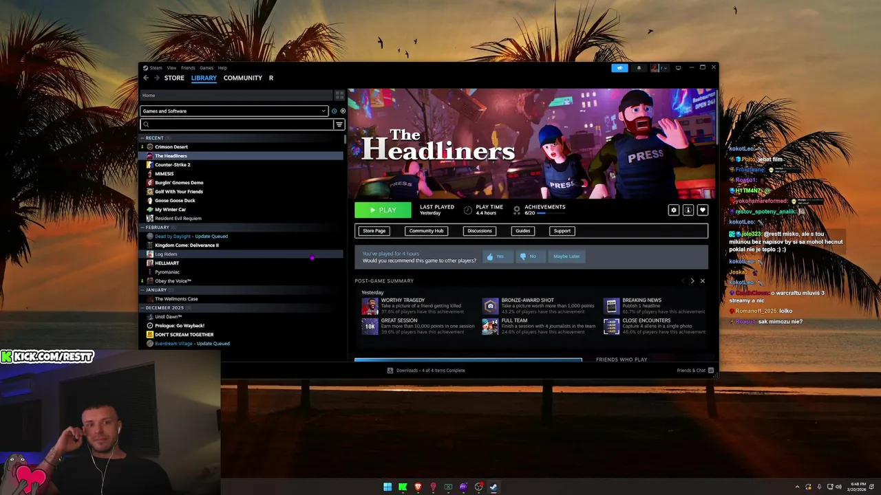Select Crimson Desert in library list
881x495 pixels.
[x=241, y=146]
